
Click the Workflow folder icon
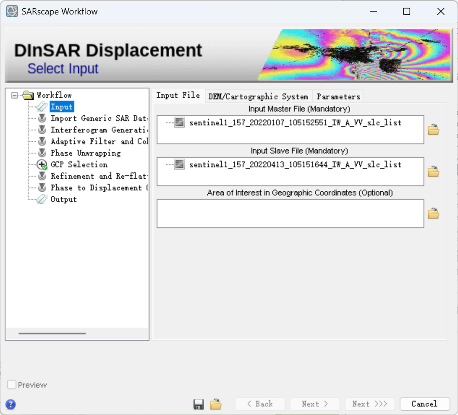28,95
